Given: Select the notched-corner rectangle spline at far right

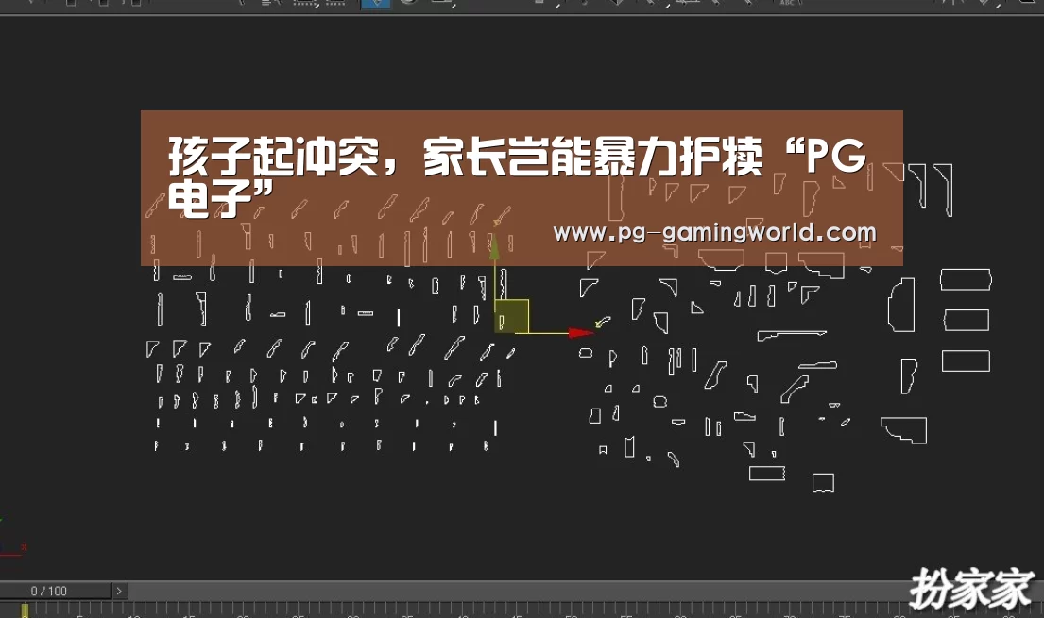Looking at the screenshot, I should coord(966,279).
